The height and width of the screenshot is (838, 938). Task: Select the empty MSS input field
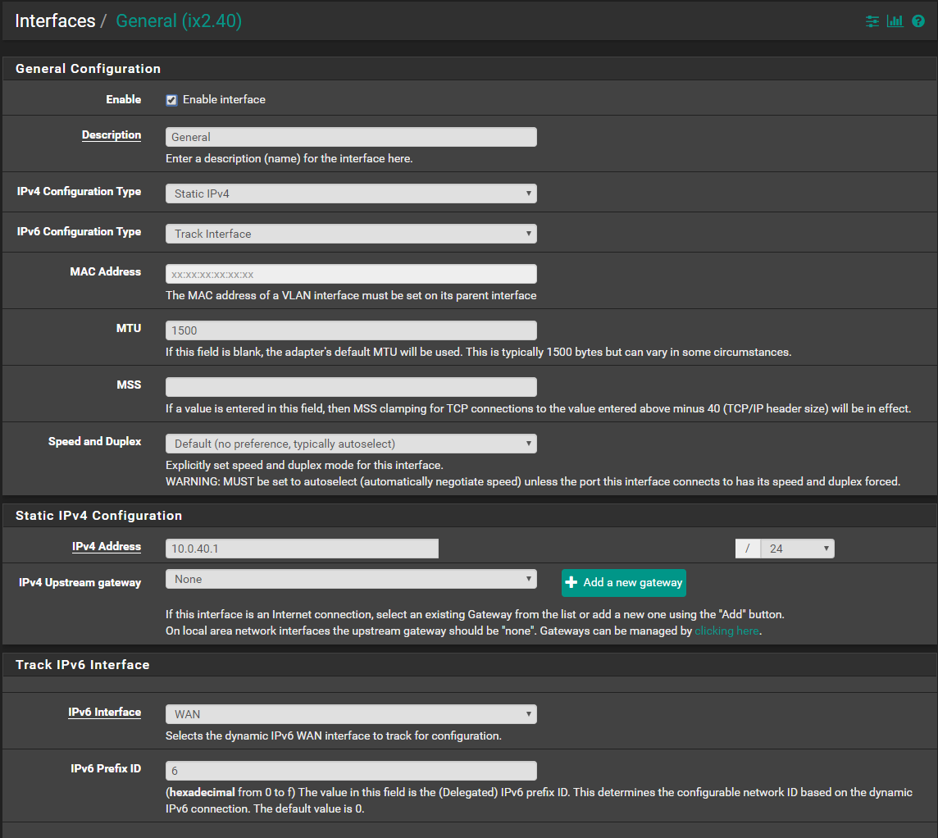pos(351,387)
